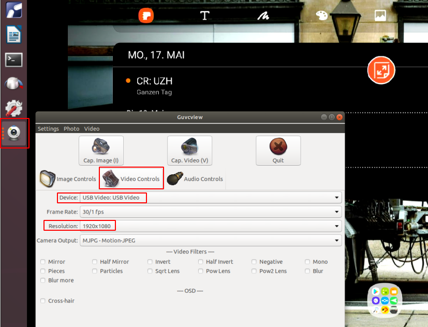
Task: Click the image picture icon at top
Action: pos(380,16)
